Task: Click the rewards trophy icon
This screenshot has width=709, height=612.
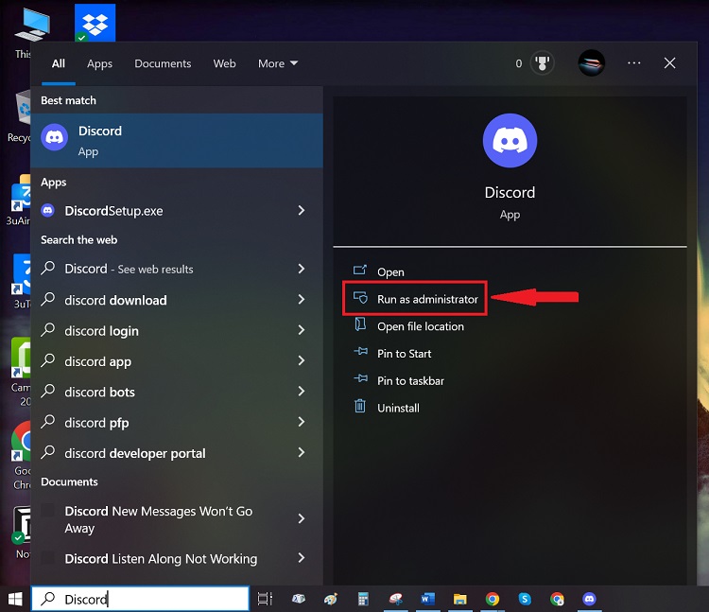Action: pyautogui.click(x=542, y=62)
